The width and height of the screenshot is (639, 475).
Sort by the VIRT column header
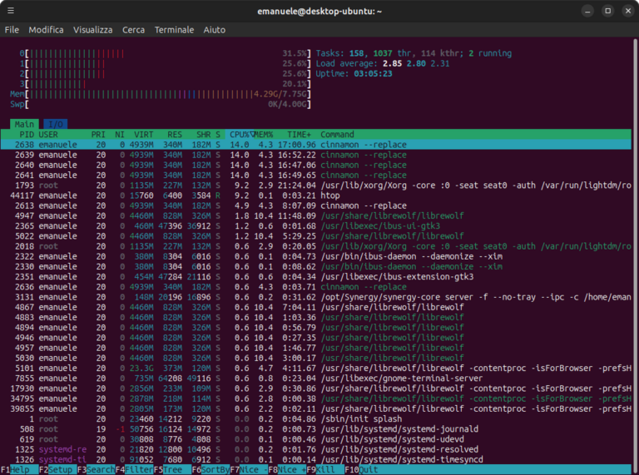[144, 135]
